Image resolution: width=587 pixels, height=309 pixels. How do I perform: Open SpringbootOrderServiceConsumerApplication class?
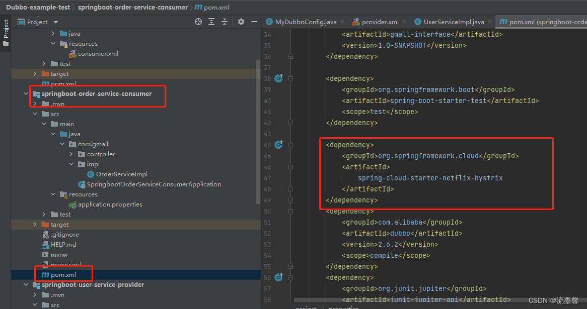[x=154, y=184]
